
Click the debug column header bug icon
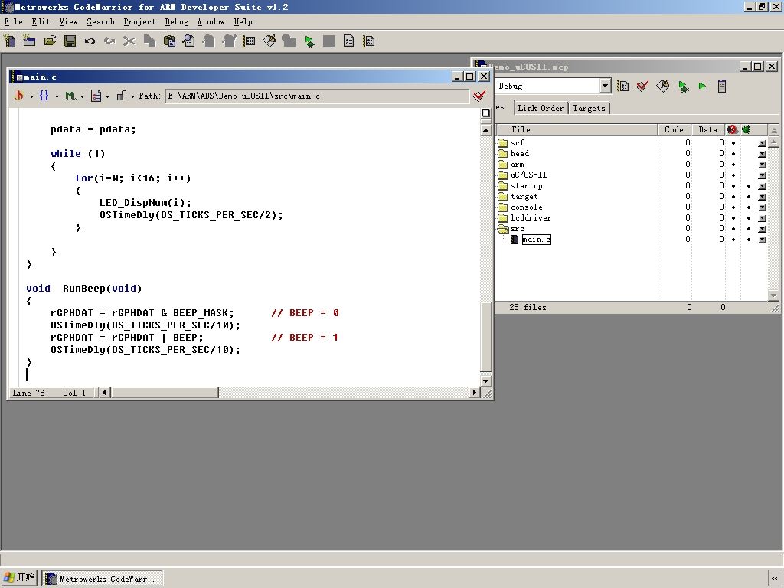pyautogui.click(x=733, y=129)
